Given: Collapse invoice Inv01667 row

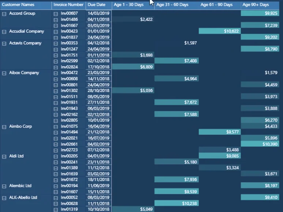Looking at the screenshot, I should point(56,26).
